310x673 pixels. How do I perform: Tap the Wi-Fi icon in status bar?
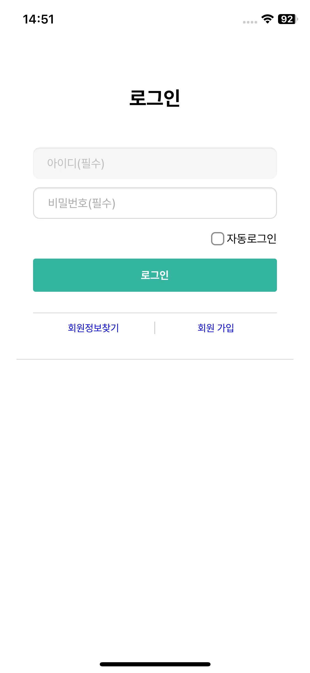(x=267, y=19)
